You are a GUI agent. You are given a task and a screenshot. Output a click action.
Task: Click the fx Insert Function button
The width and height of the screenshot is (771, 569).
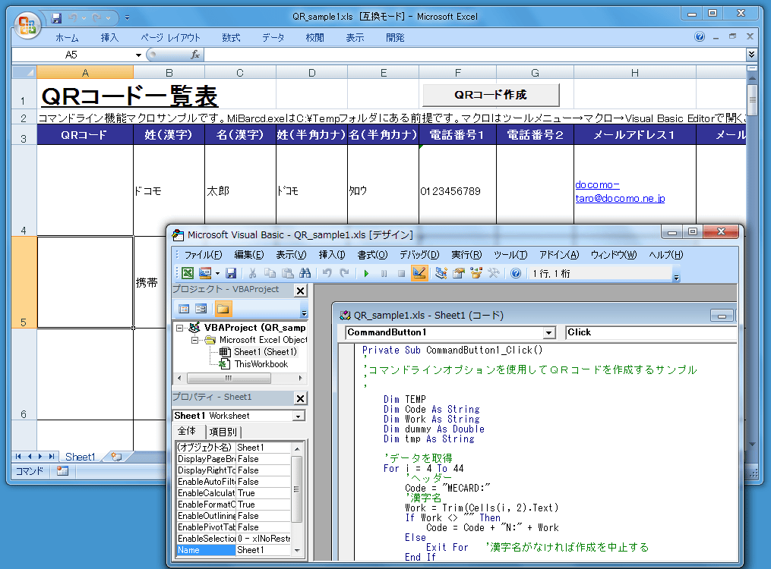(195, 55)
